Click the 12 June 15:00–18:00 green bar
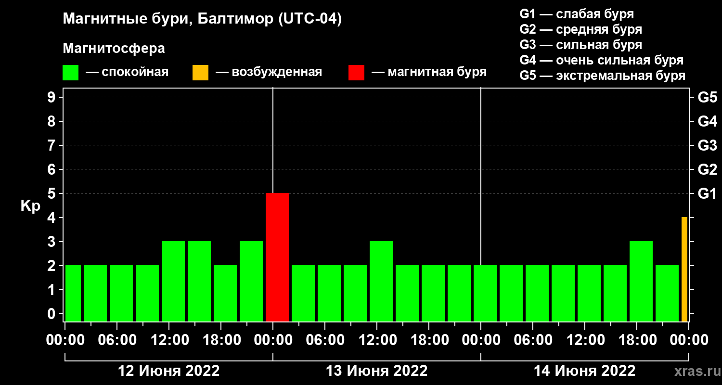722x385 pixels. [x=199, y=281]
